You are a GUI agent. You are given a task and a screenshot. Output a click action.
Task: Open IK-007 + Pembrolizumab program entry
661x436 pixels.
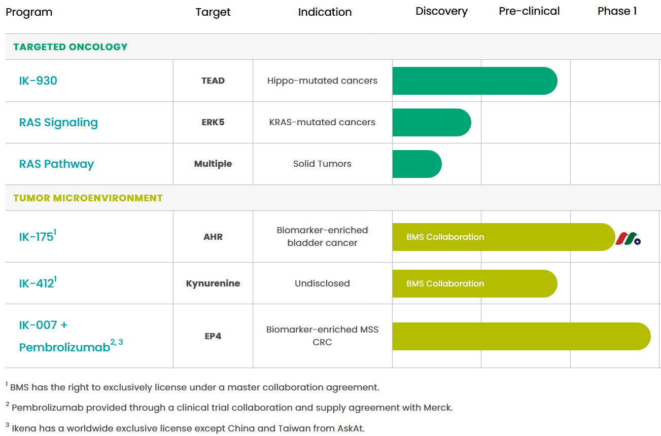pos(64,336)
